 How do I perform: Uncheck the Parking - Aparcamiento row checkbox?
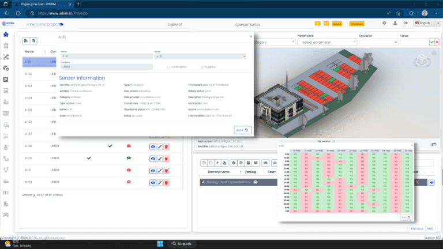tap(203, 182)
